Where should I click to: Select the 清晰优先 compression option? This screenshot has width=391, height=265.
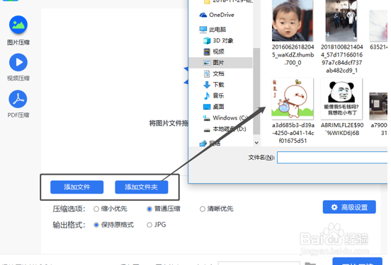click(x=217, y=208)
